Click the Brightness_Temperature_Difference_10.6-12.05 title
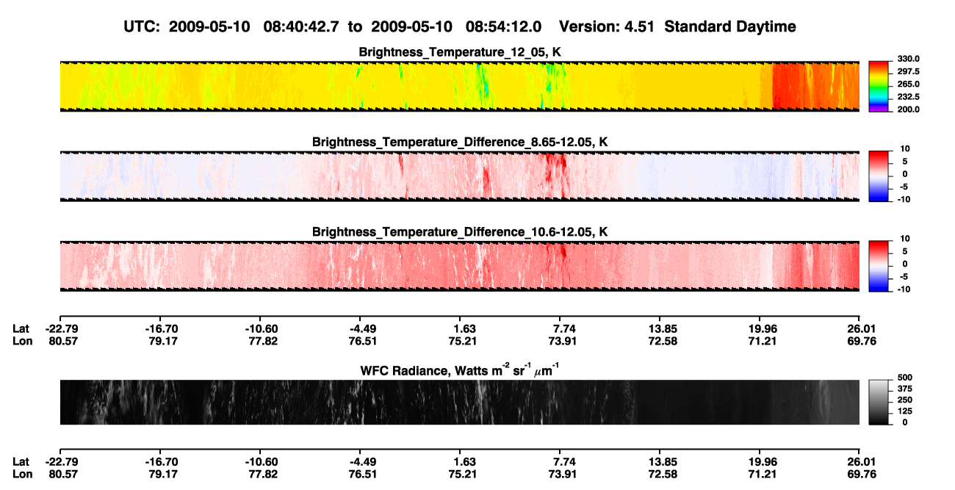Viewport: 955px width, 490px height. (460, 232)
